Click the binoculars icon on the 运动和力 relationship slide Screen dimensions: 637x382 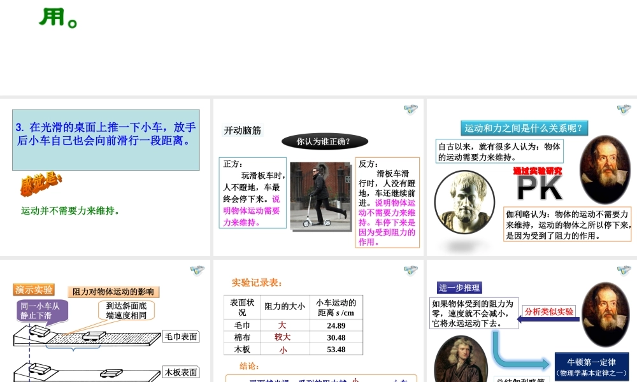(624, 109)
